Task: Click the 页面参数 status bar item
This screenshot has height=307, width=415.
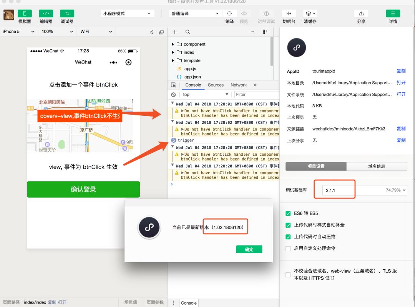Action: click(x=155, y=302)
